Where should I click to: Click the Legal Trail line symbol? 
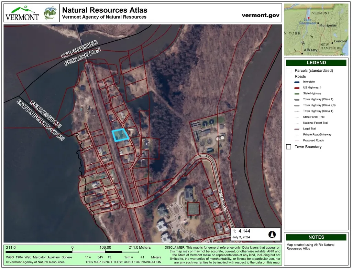click(296, 129)
